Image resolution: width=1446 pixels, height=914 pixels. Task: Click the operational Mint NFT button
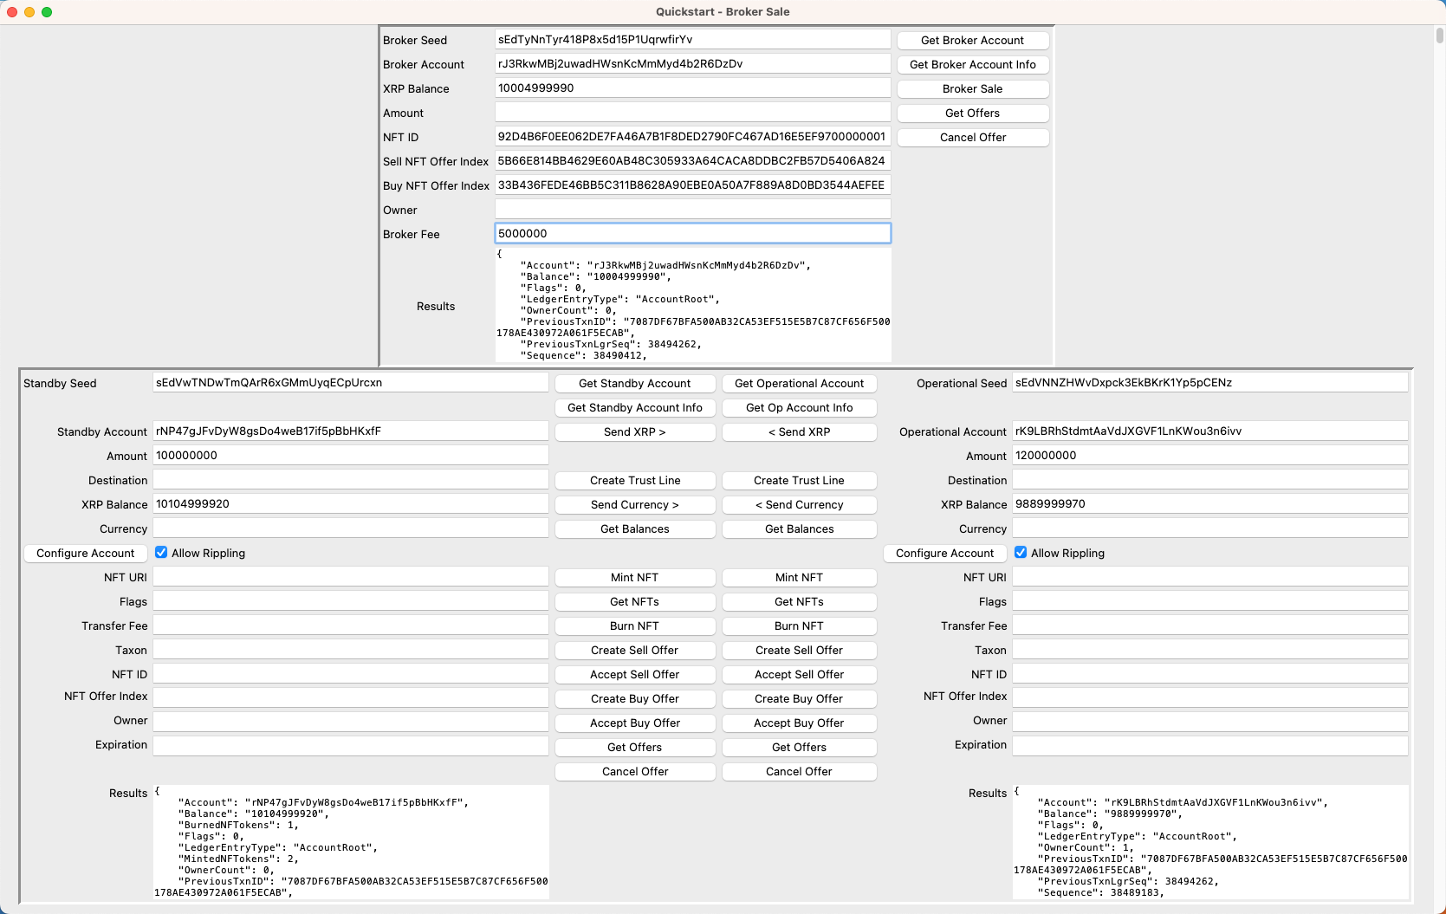(x=799, y=578)
